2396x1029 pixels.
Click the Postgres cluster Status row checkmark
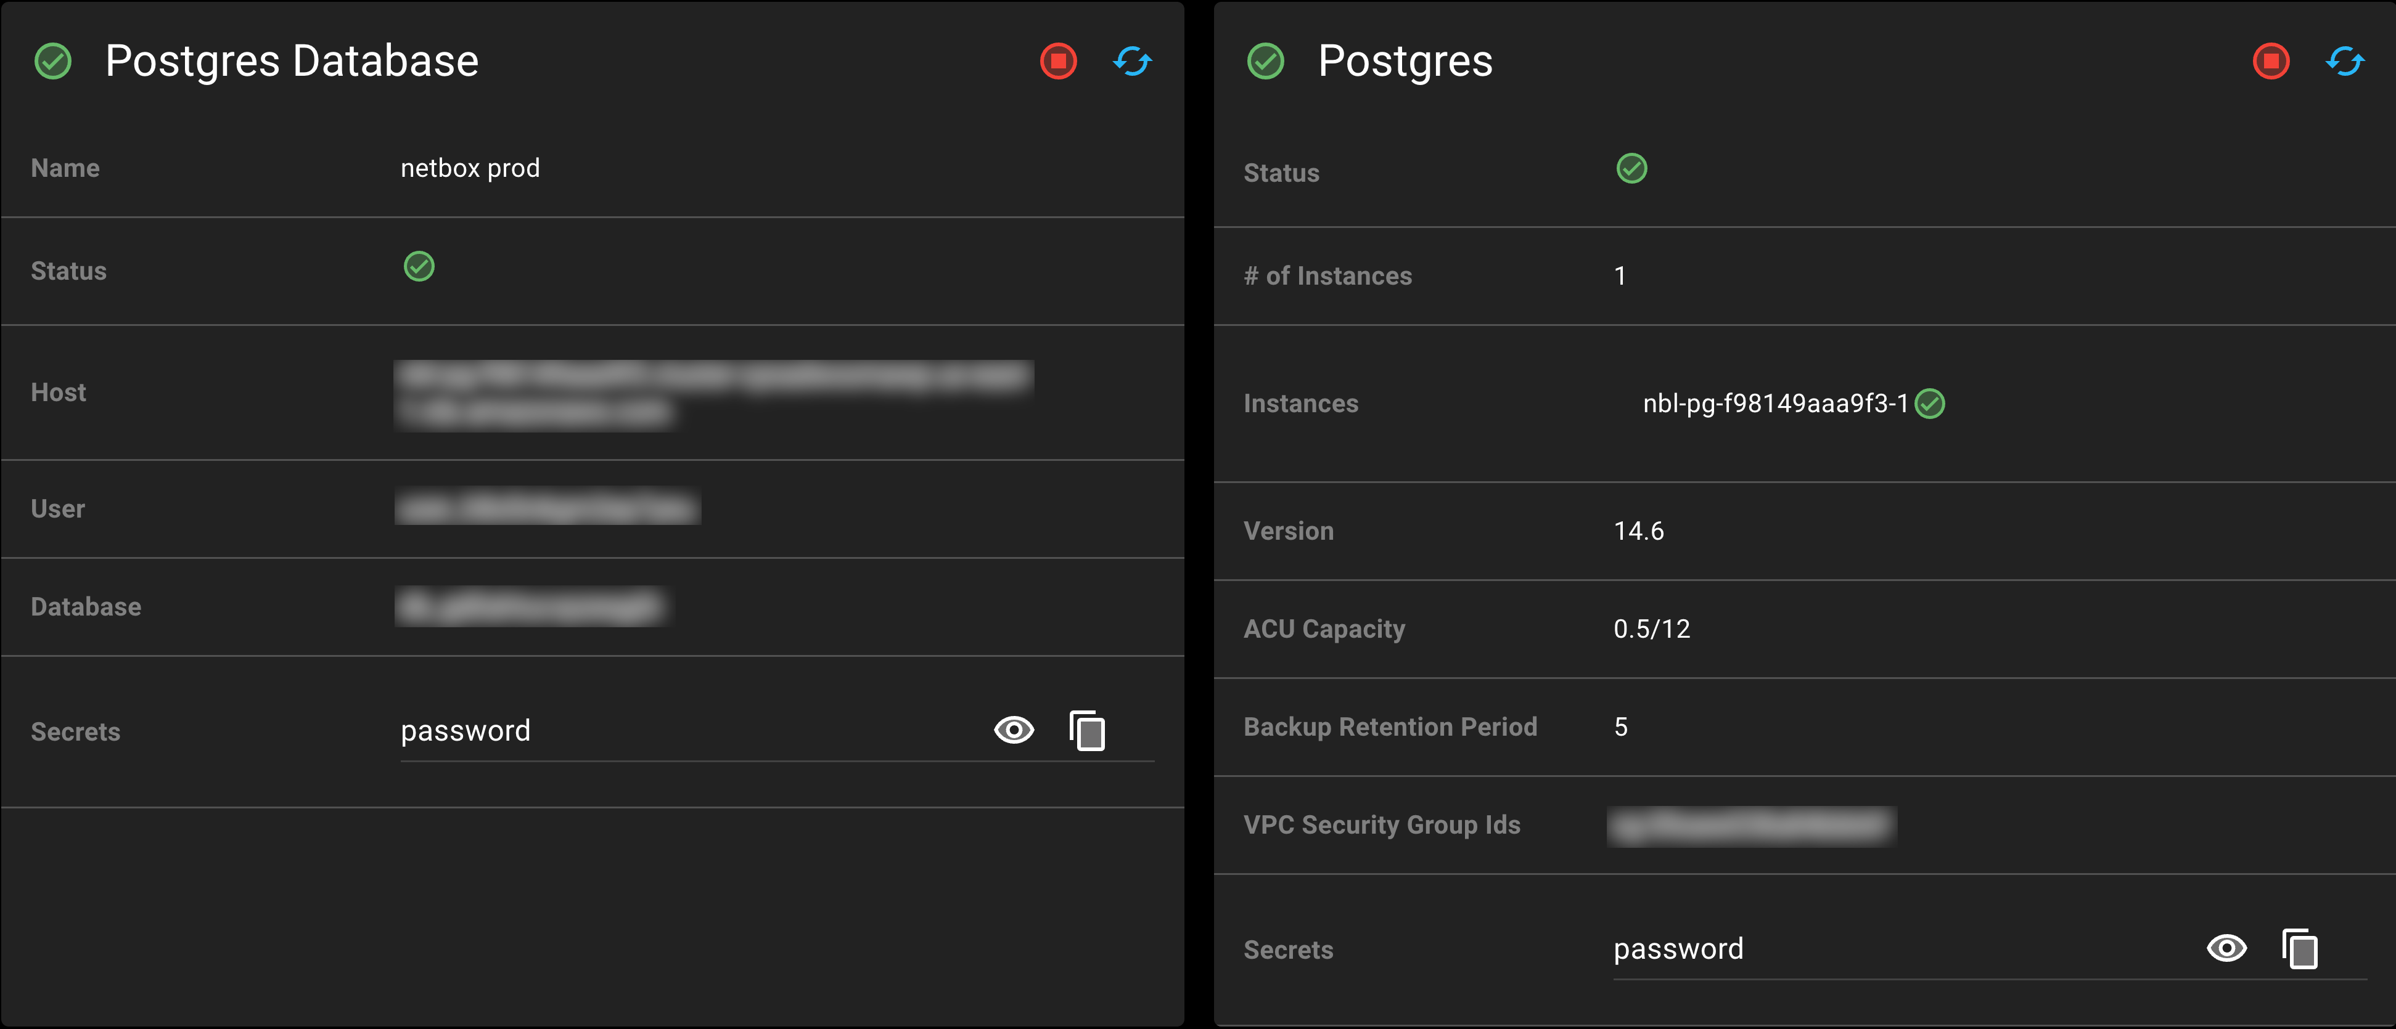(1631, 168)
